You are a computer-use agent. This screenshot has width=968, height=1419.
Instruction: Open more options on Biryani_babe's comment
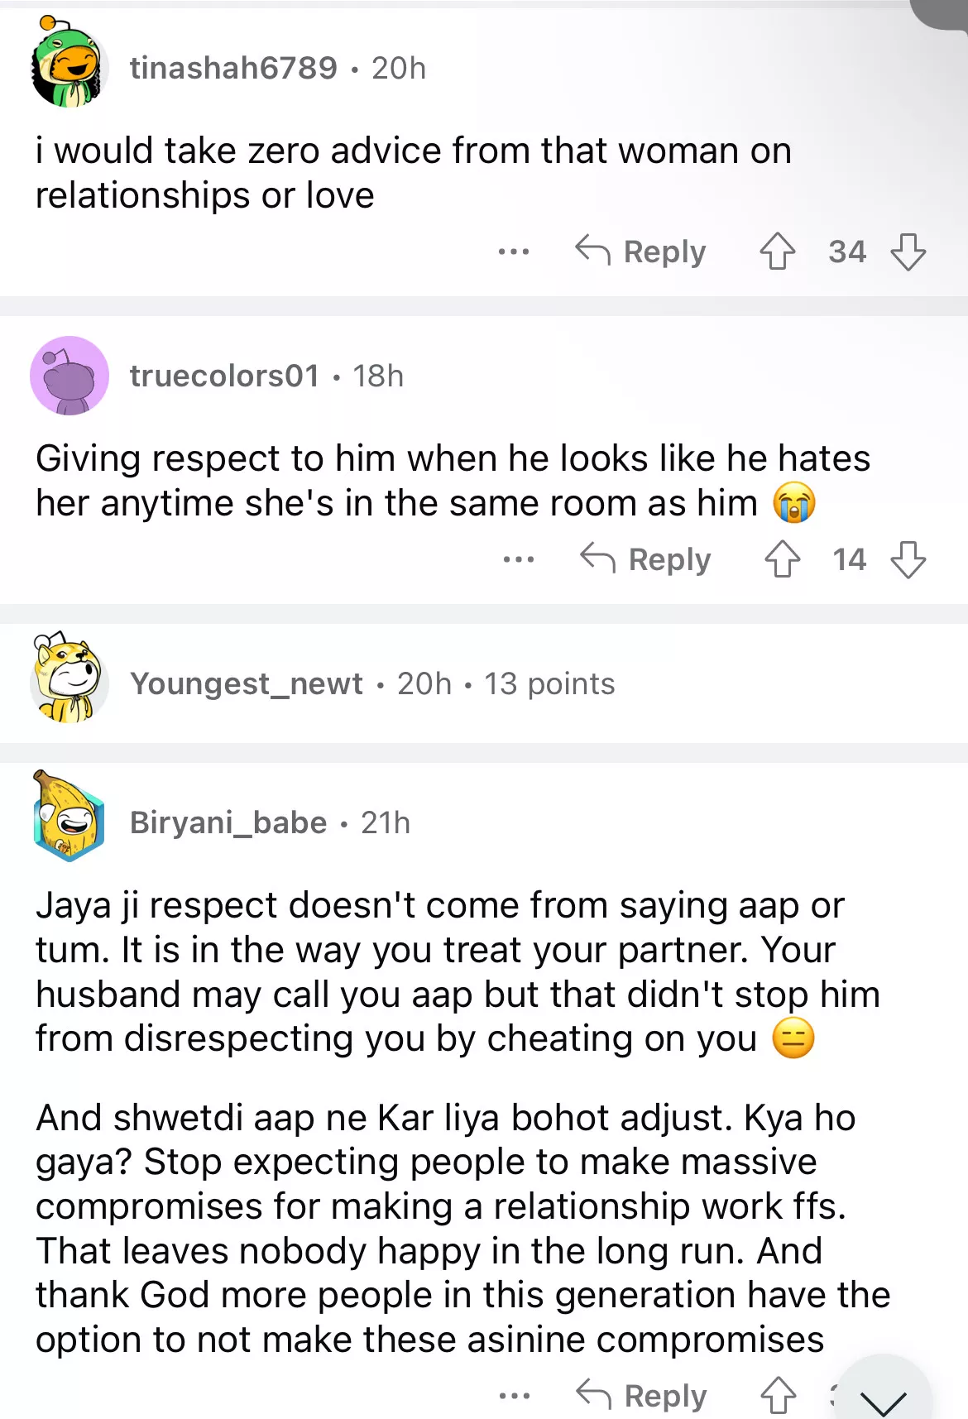pyautogui.click(x=515, y=1395)
